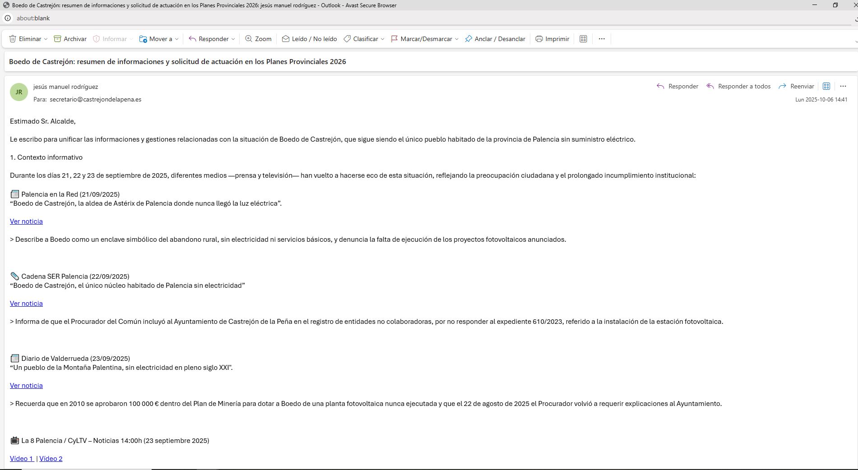
Task: Open the Clasificar dropdown arrow
Action: coord(382,39)
